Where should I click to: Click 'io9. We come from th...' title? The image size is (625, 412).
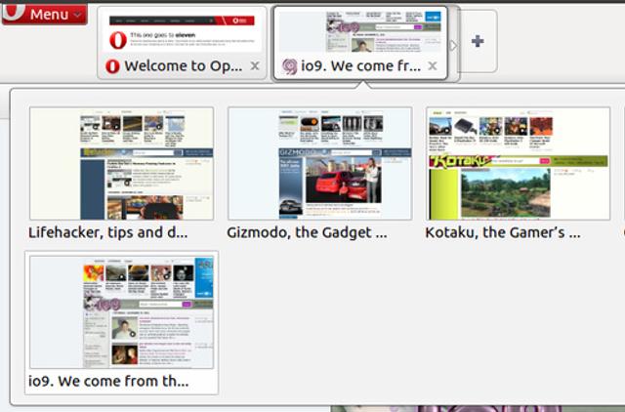pos(108,382)
